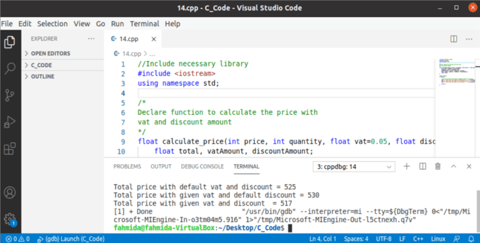Click the UTF-8 encoding status item
The height and width of the screenshot is (243, 480).
373,238
